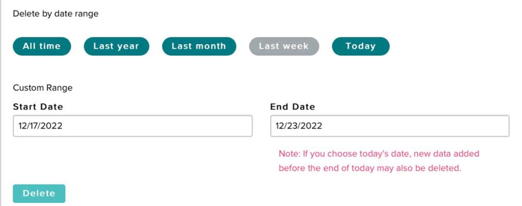The width and height of the screenshot is (522, 206).
Task: Choose the preset covering the entire history
Action: [42, 46]
